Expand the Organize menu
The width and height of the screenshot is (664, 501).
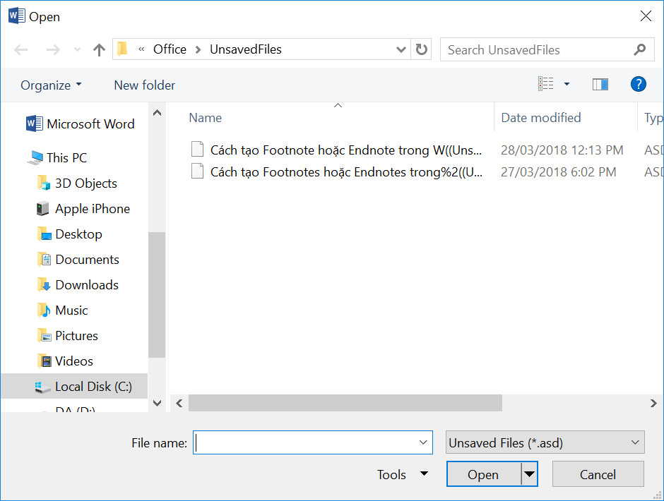[x=51, y=85]
